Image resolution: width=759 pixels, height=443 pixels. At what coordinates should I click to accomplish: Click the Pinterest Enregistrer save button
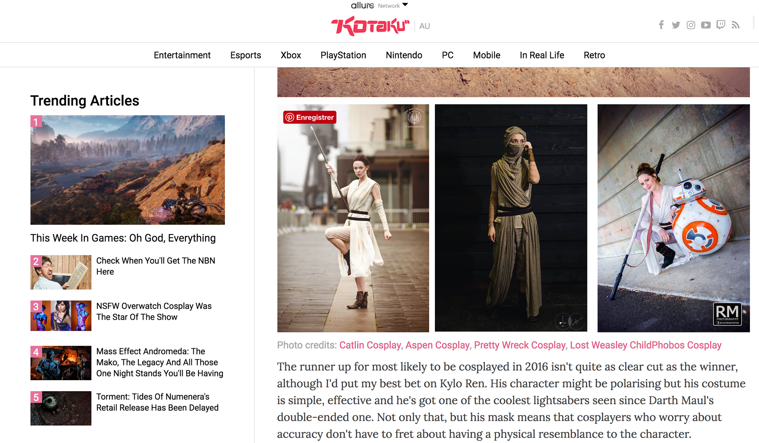tap(310, 117)
